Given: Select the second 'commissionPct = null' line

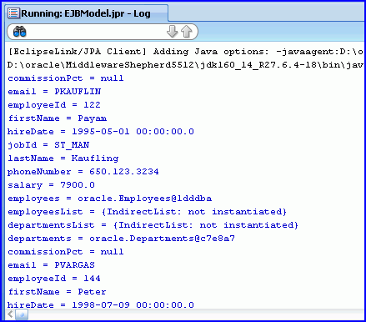Looking at the screenshot, I should click(66, 252).
